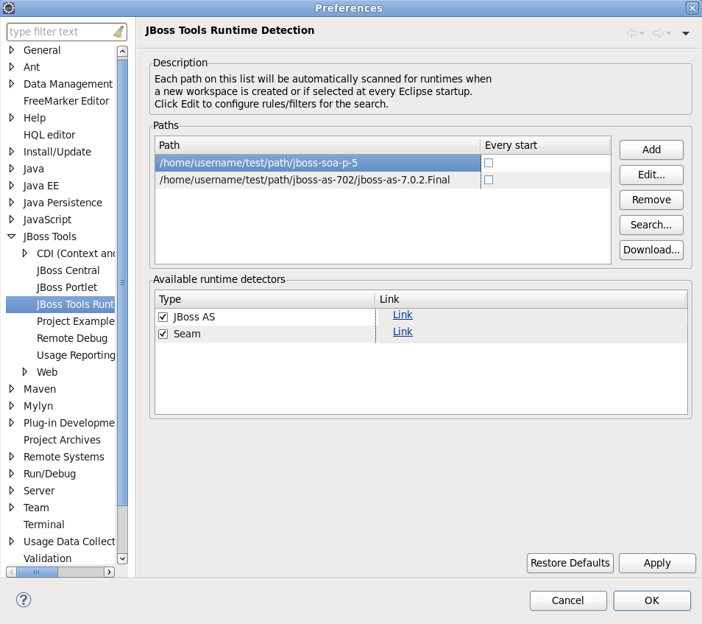Expand the Remote Systems node
The height and width of the screenshot is (624, 702).
click(12, 457)
